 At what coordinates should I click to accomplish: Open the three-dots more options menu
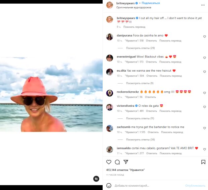click(x=203, y=5)
